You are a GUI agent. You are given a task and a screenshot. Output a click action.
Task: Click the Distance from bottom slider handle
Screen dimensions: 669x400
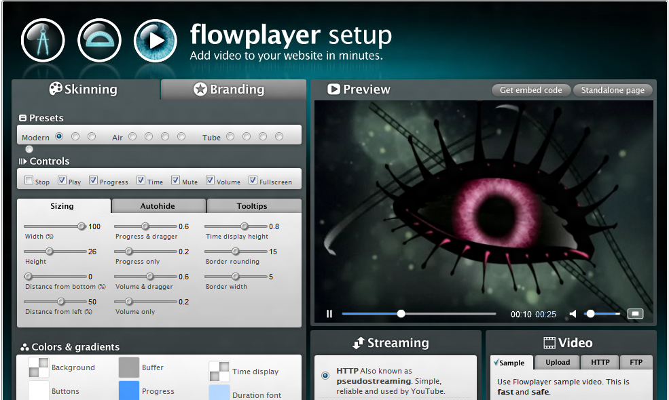coord(28,277)
